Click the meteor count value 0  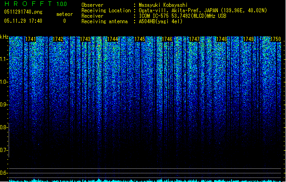tap(65, 21)
